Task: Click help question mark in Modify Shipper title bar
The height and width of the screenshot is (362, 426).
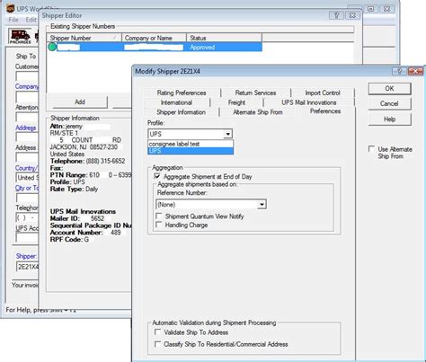Action: [x=399, y=71]
